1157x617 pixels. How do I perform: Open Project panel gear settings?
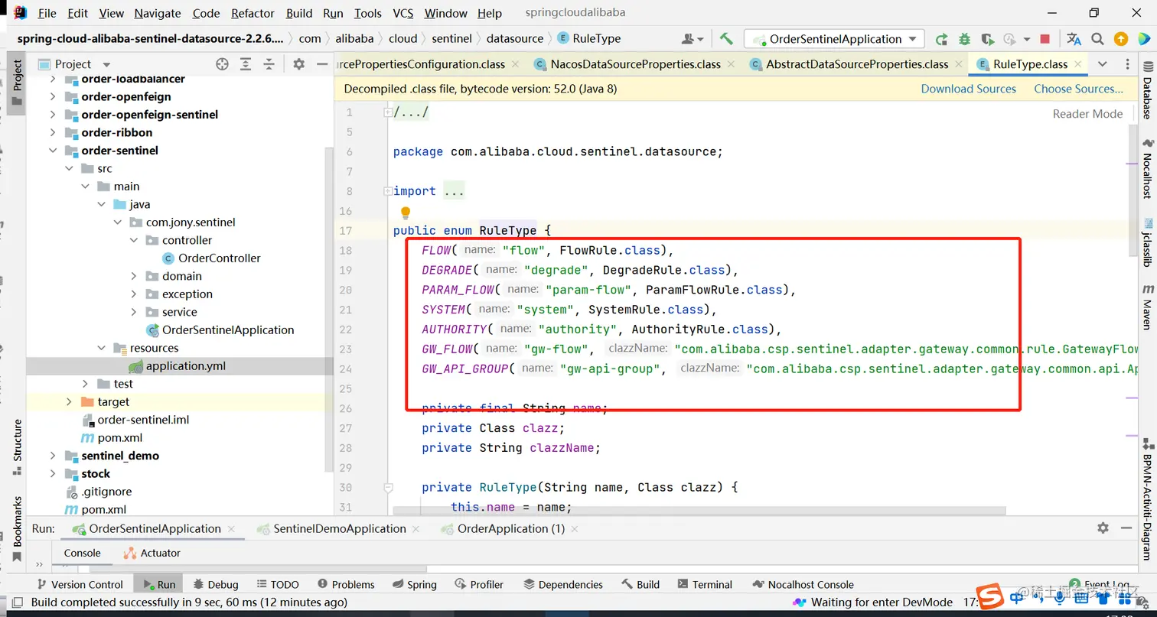(298, 64)
